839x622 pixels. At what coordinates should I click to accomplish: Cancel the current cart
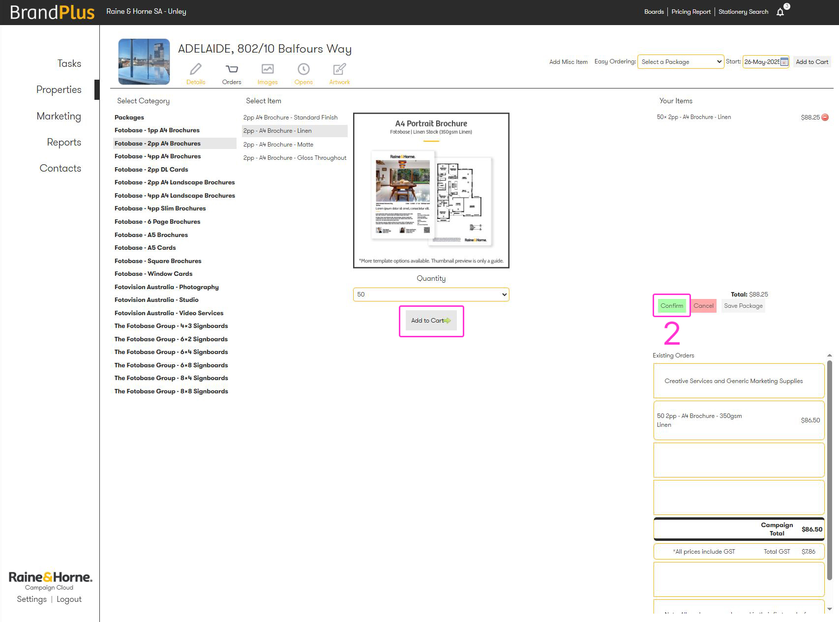(x=703, y=306)
